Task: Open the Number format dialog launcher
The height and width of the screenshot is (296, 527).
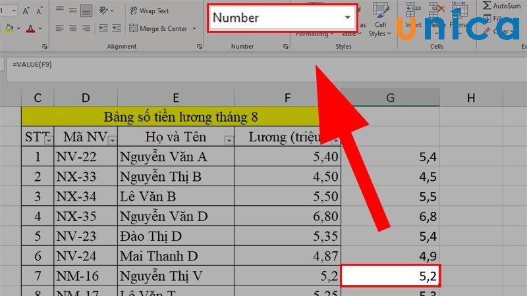Action: coord(286,47)
